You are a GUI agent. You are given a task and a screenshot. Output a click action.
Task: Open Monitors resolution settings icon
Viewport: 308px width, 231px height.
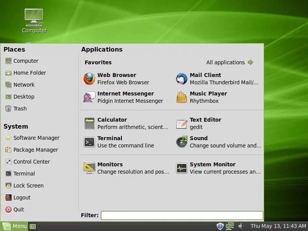(89, 168)
